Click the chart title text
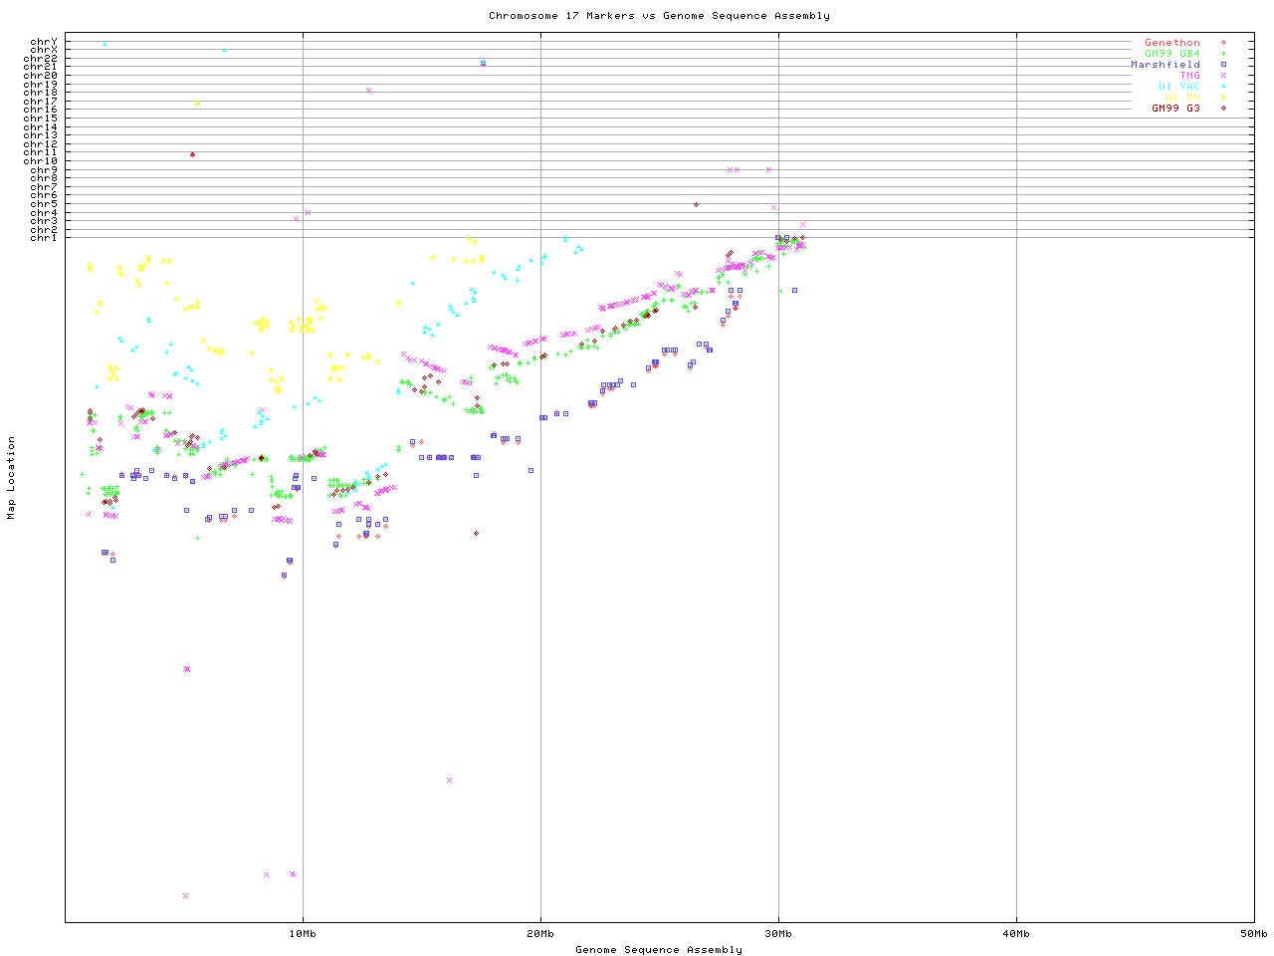1274x956 pixels. tap(659, 16)
